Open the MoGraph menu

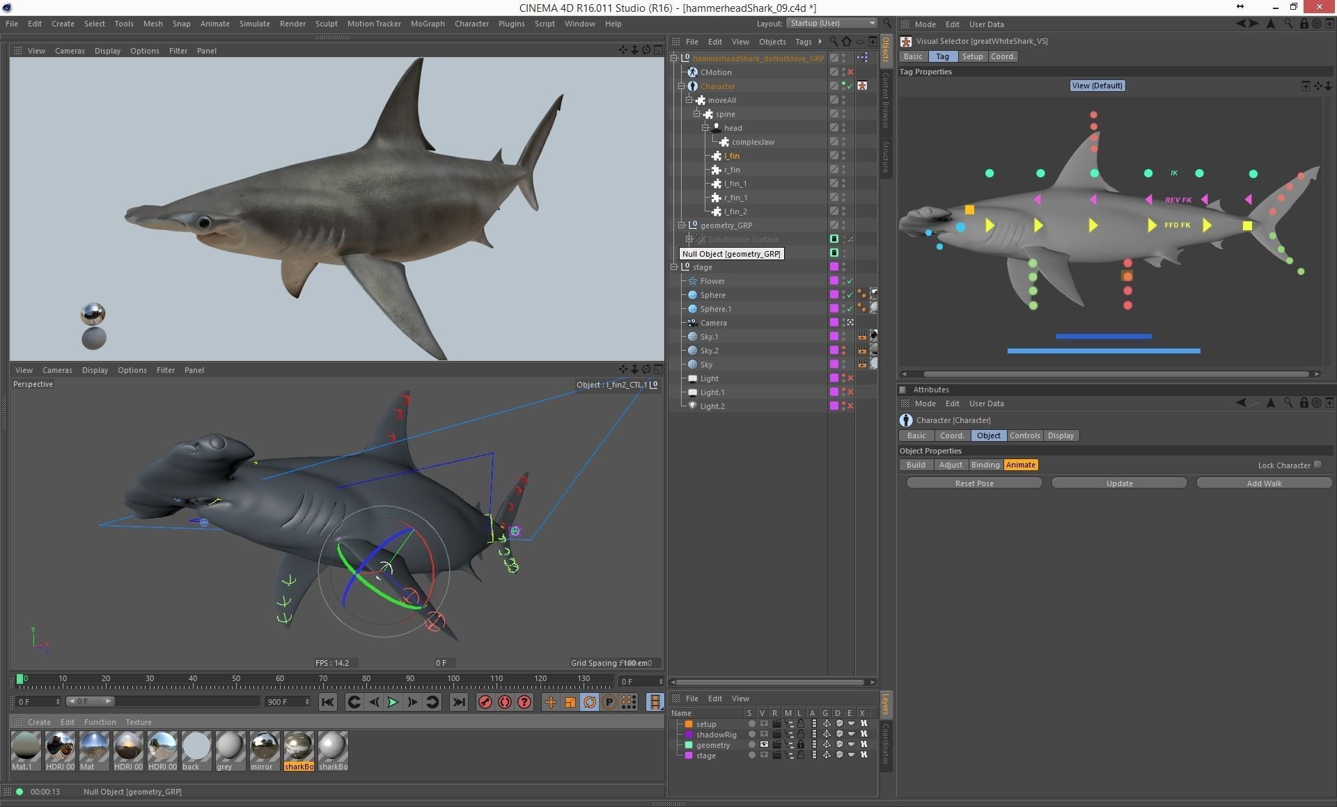pyautogui.click(x=427, y=24)
